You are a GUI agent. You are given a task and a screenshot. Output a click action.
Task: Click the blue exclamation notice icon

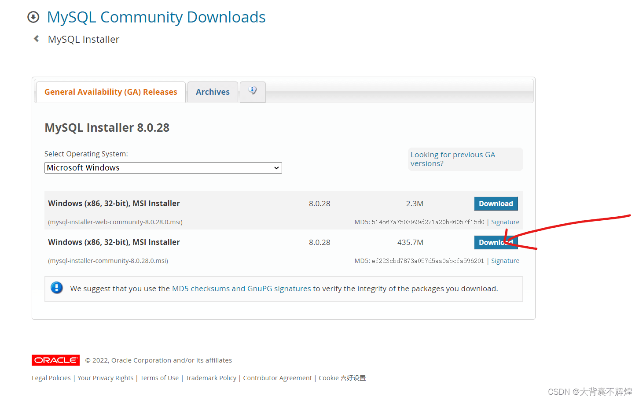coord(57,288)
